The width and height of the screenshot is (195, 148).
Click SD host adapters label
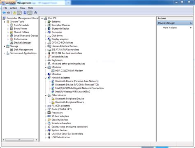click(x=60, y=116)
